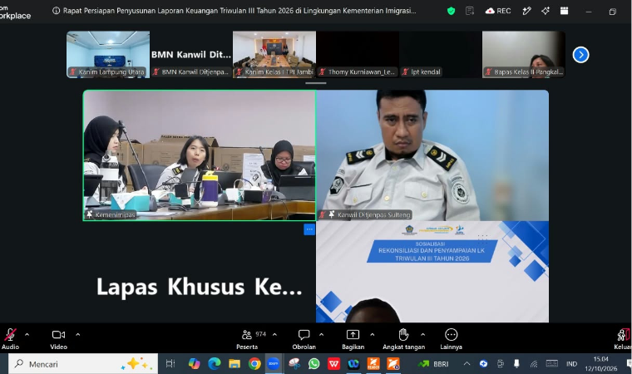The width and height of the screenshot is (632, 374).
Task: Open Google Chrome from taskbar
Action: [254, 364]
